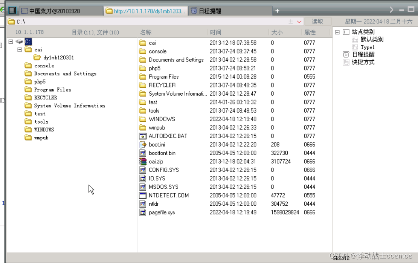Click the cai folder icon in file list

point(143,43)
